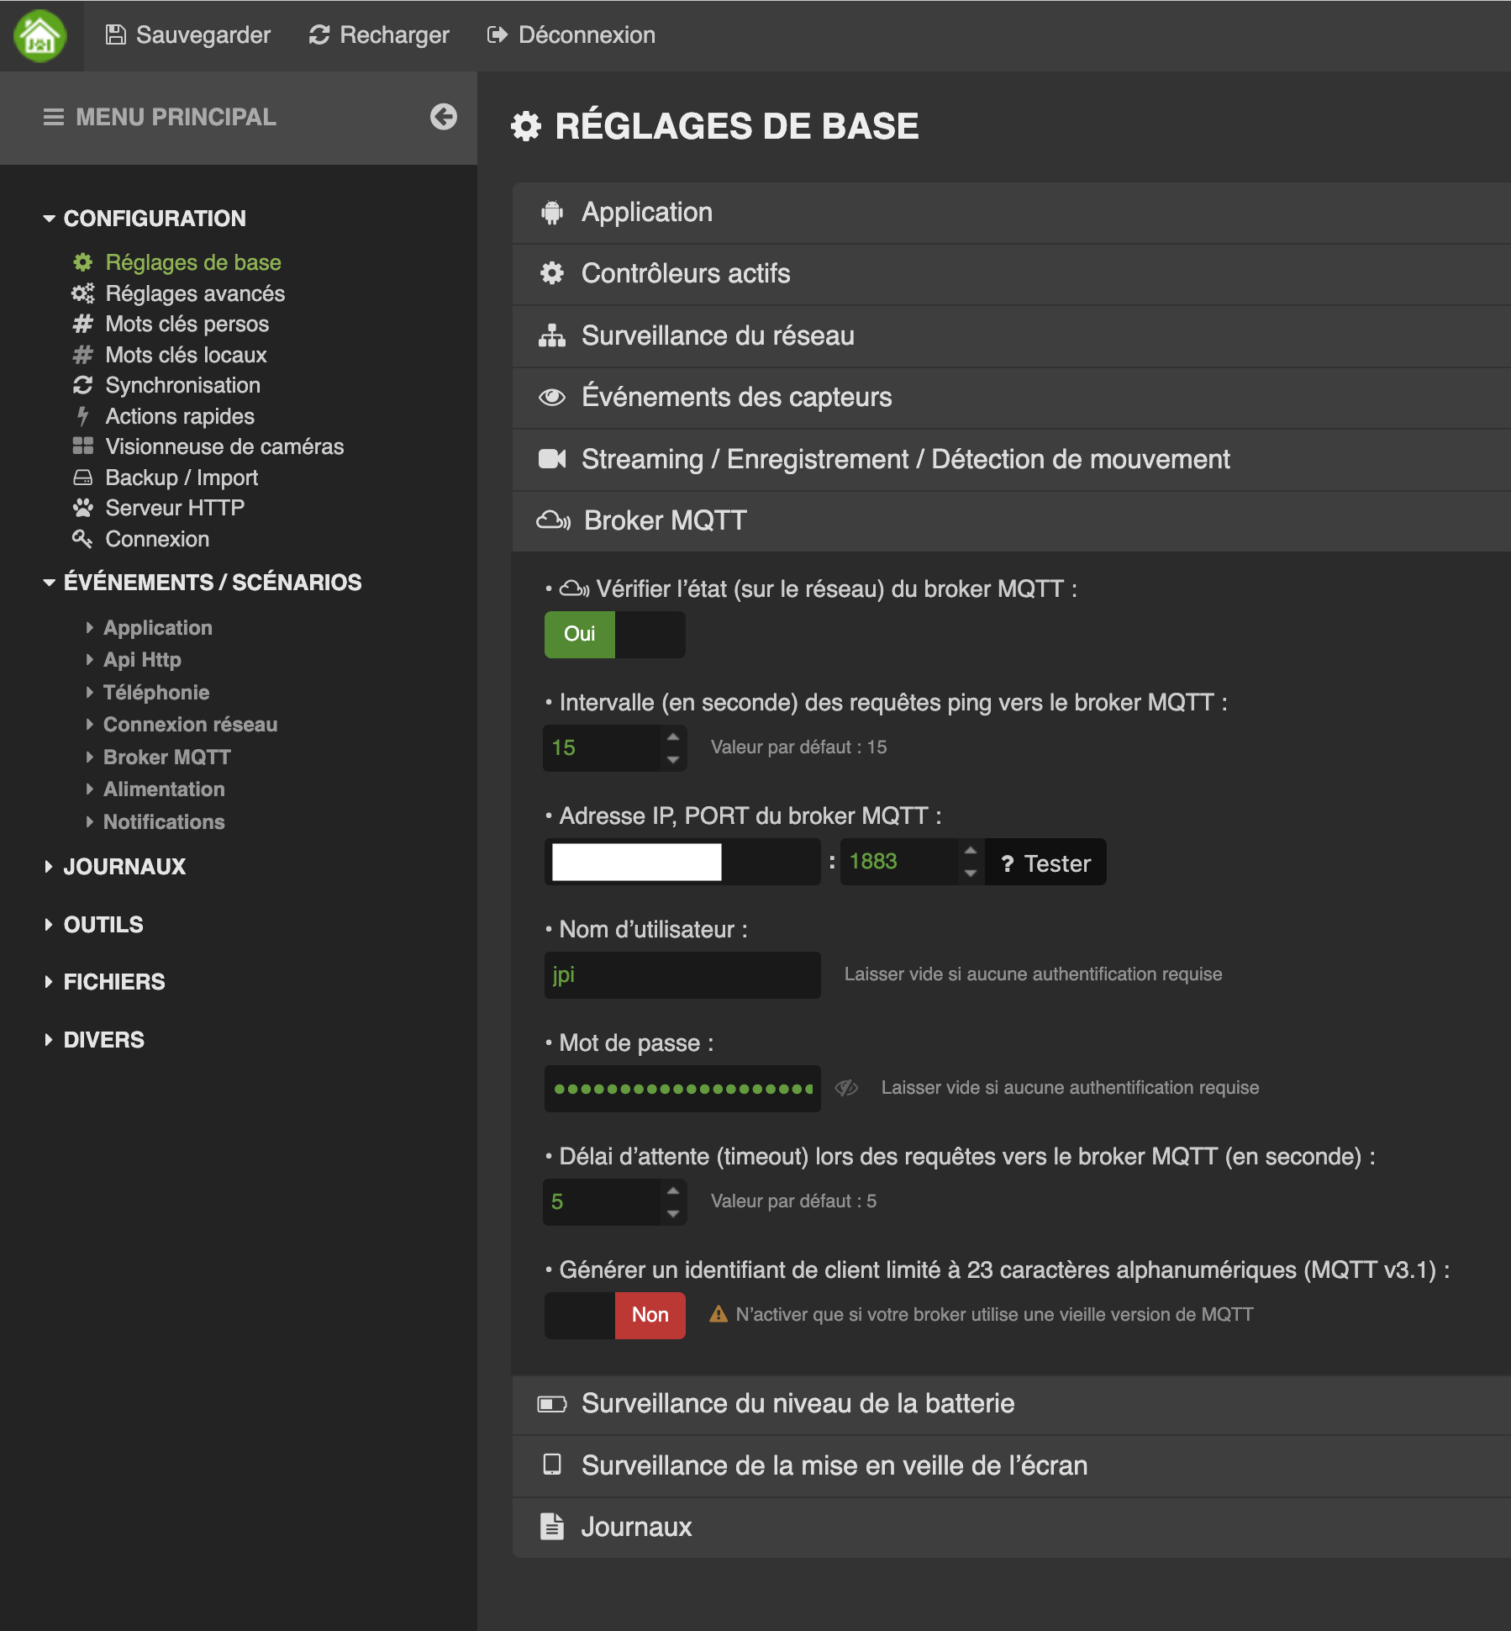Expand the JOURNAUX menu section
Screen dimensions: 1511x1631
(x=124, y=867)
